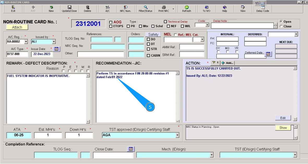Screen dimensions: 308x164
Task: Click the Add... action tab
Action: (227, 63)
